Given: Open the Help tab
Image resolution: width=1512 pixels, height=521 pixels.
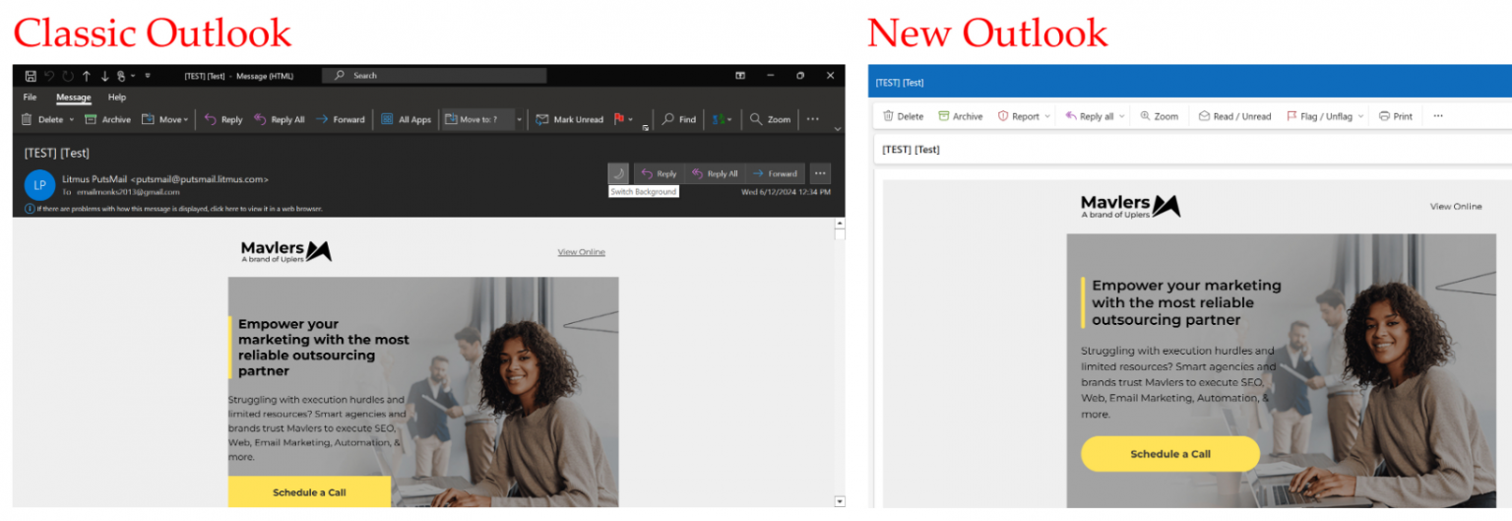Looking at the screenshot, I should tap(117, 98).
